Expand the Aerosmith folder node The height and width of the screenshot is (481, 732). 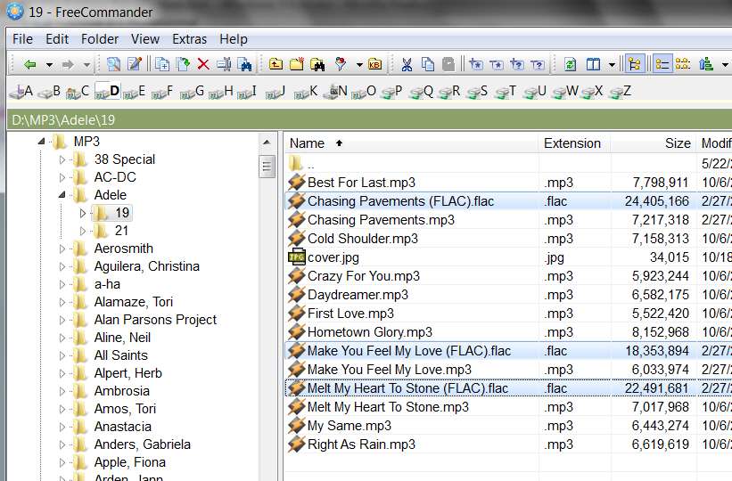(62, 249)
